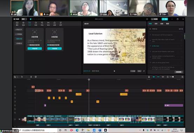Toggle main video track mute speaker icon
This screenshot has height=133, width=194.
pyautogui.click(x=19, y=119)
